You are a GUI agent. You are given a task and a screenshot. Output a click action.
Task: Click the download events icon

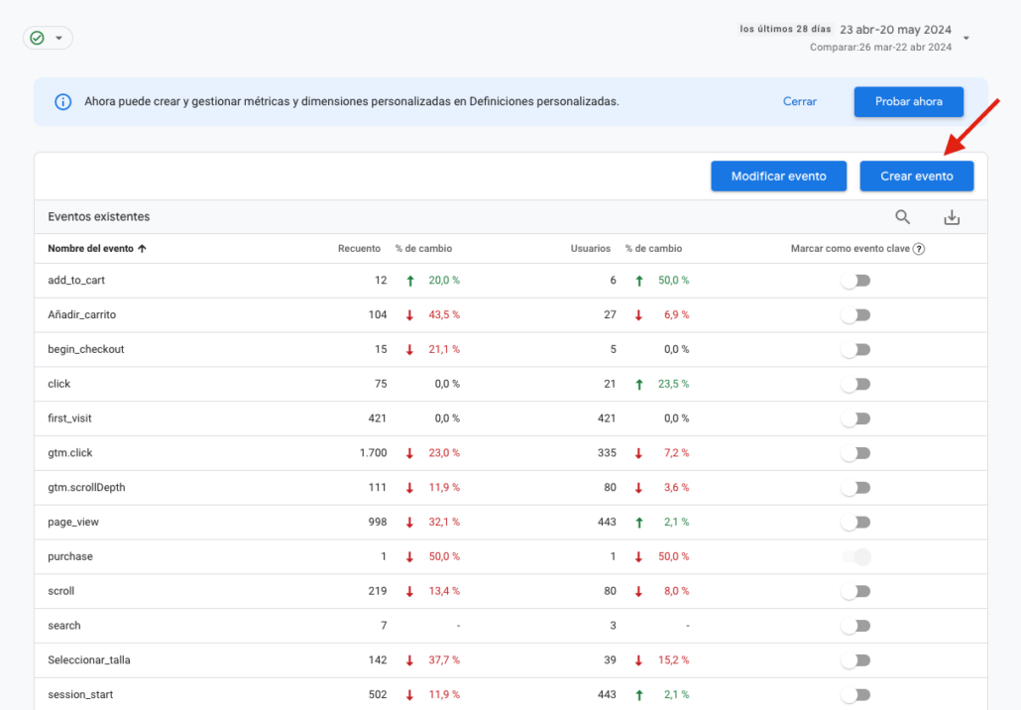(x=952, y=217)
